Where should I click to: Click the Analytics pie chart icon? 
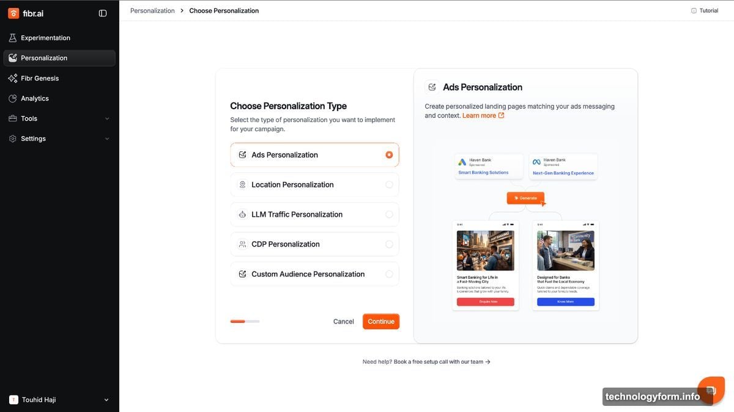(x=13, y=98)
